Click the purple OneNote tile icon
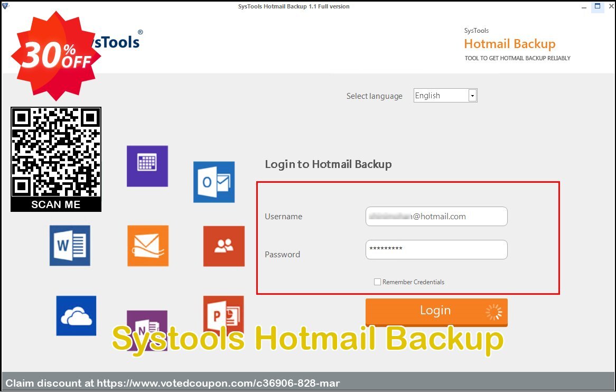Viewport: 616px width, 392px height. pyautogui.click(x=147, y=330)
